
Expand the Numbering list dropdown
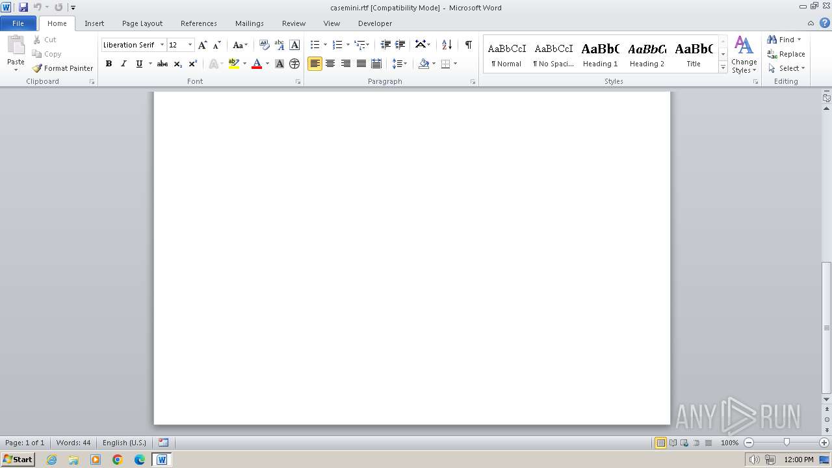click(348, 45)
